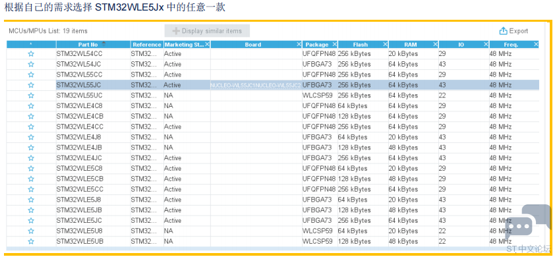
Task: Select the STM32WLE5JB part row
Action: coord(273,210)
